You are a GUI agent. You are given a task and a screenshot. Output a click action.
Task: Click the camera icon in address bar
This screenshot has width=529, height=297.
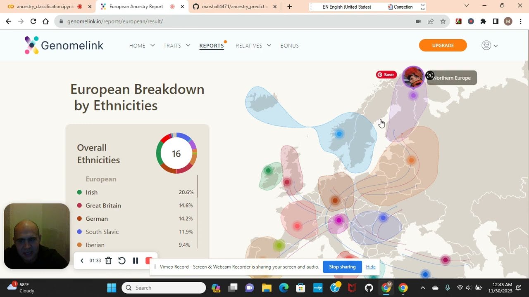pyautogui.click(x=418, y=21)
